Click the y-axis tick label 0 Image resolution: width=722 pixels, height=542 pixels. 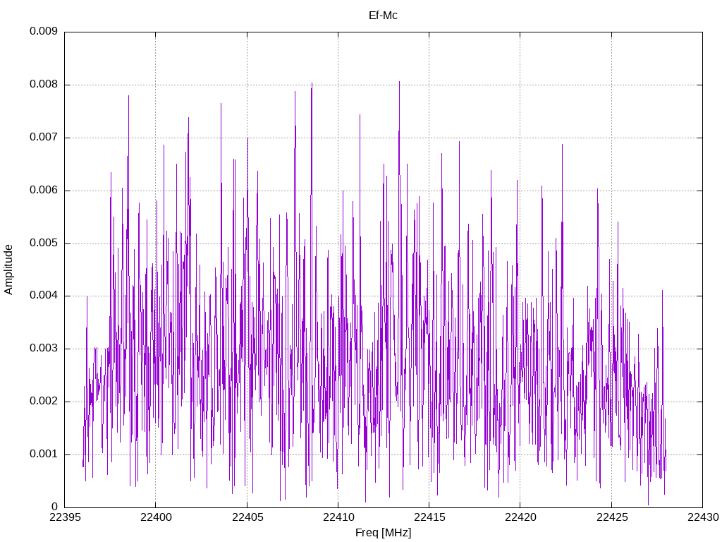[55, 507]
